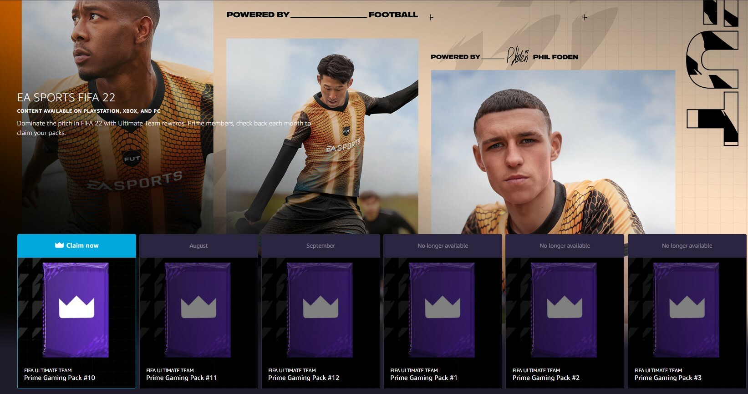Click the grey crown on Pack #12

tap(321, 307)
